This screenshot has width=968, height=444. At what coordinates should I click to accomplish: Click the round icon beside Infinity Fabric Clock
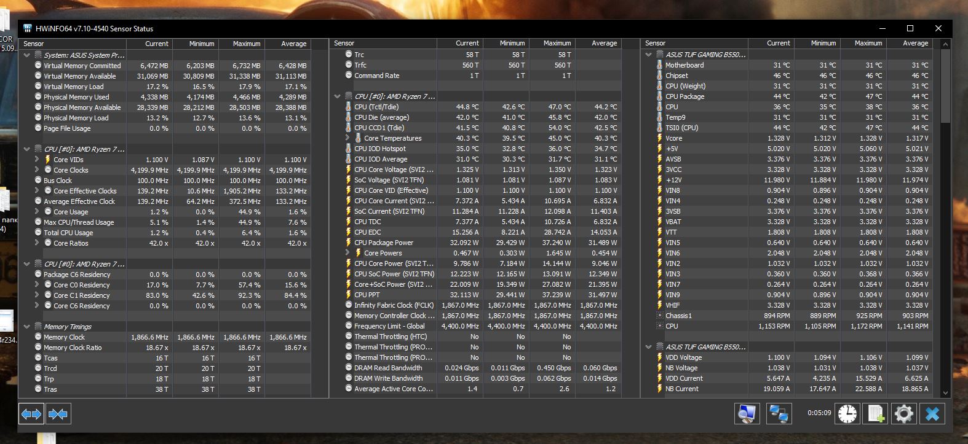pos(349,305)
